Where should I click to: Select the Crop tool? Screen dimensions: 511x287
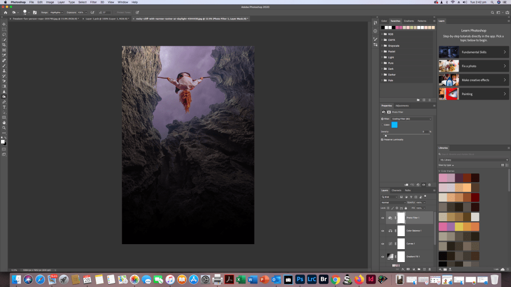point(4,45)
